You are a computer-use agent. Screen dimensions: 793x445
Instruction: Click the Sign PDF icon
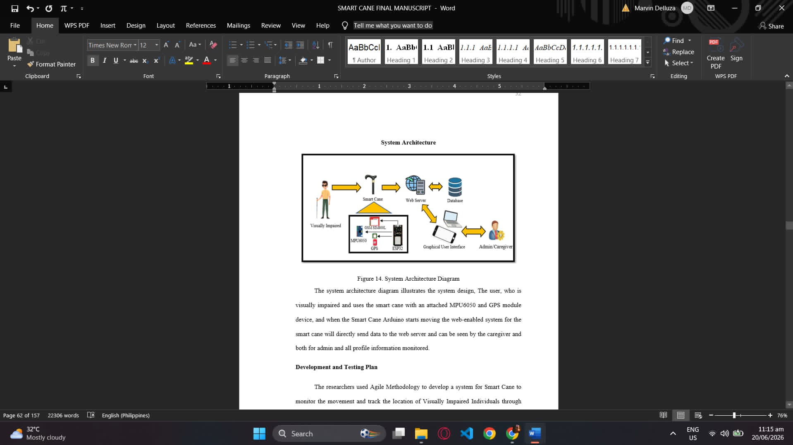(736, 50)
